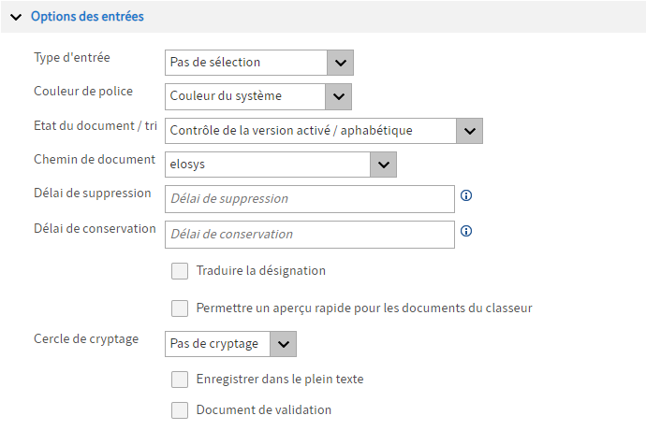Screen dimensions: 646x430
Task: Focus the Délai de suppression input field
Action: 310,199
